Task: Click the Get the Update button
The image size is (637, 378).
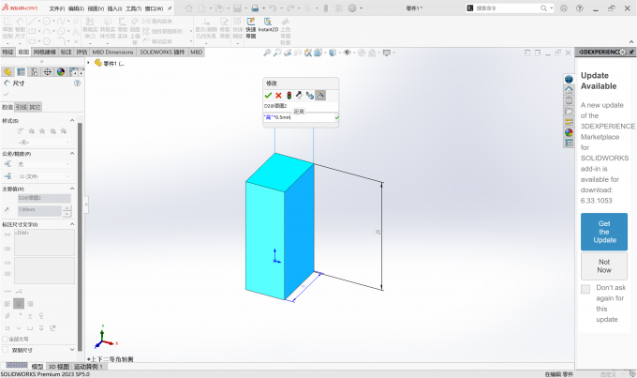Action: point(604,232)
